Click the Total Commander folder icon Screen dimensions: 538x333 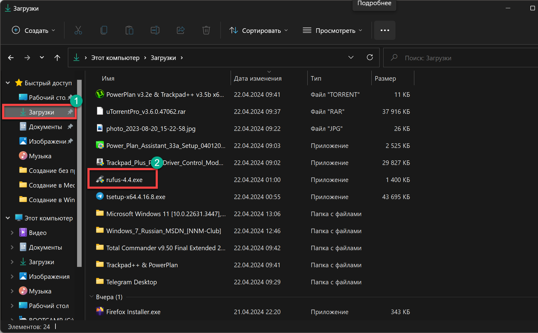pyautogui.click(x=100, y=247)
